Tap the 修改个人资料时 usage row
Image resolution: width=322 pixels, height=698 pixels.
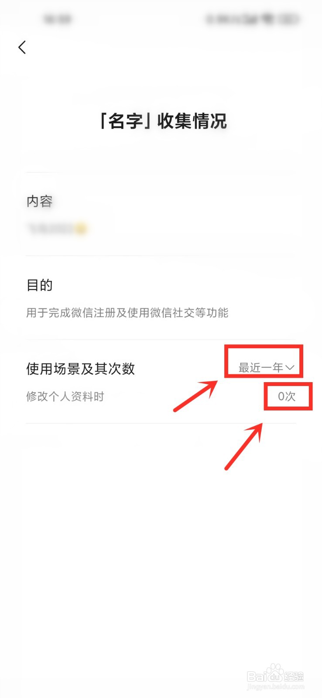(x=161, y=397)
